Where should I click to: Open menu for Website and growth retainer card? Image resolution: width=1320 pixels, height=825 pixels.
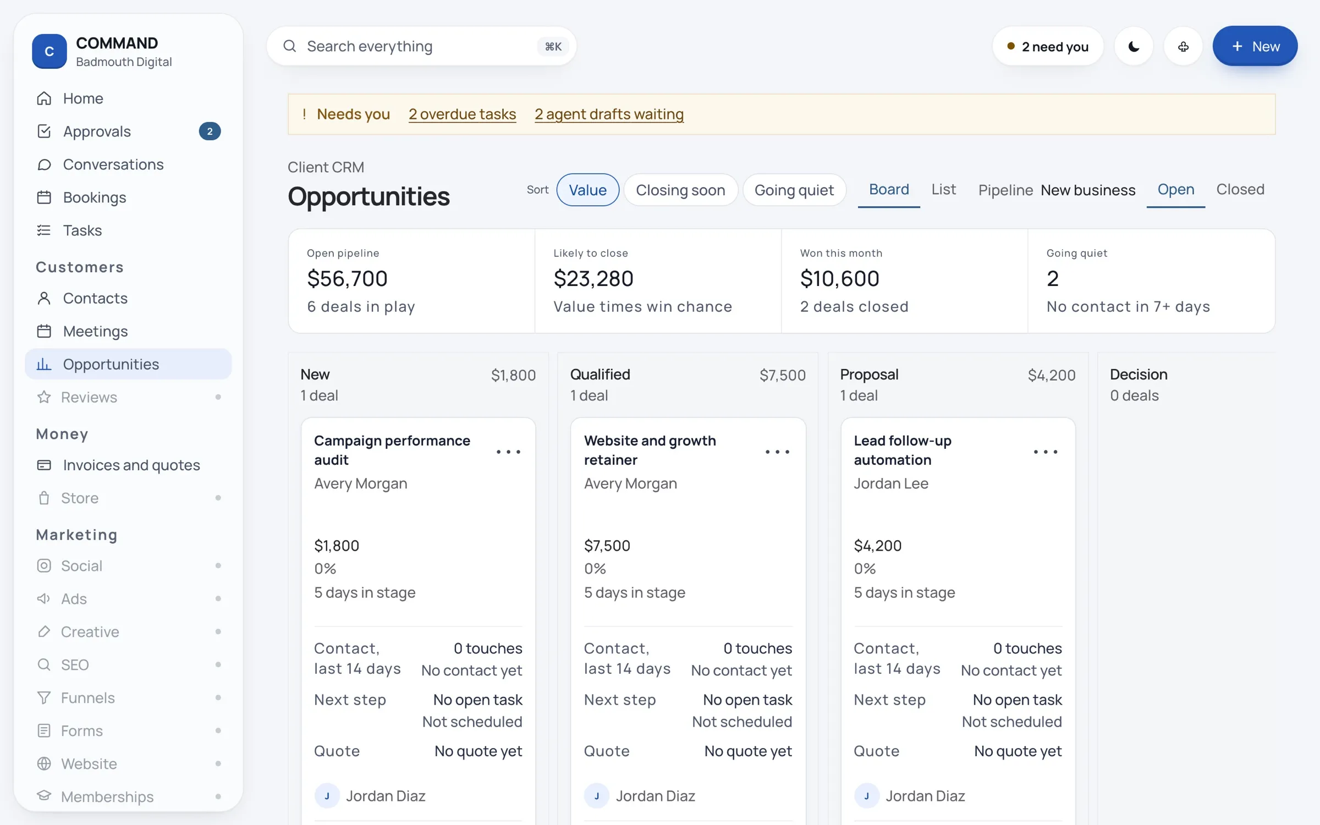point(778,452)
